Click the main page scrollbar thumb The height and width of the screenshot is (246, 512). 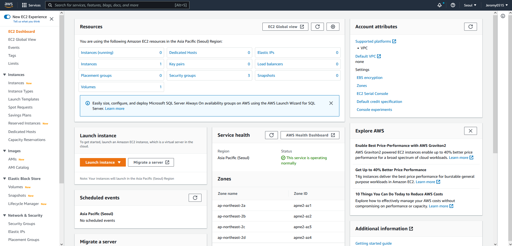click(495, 84)
